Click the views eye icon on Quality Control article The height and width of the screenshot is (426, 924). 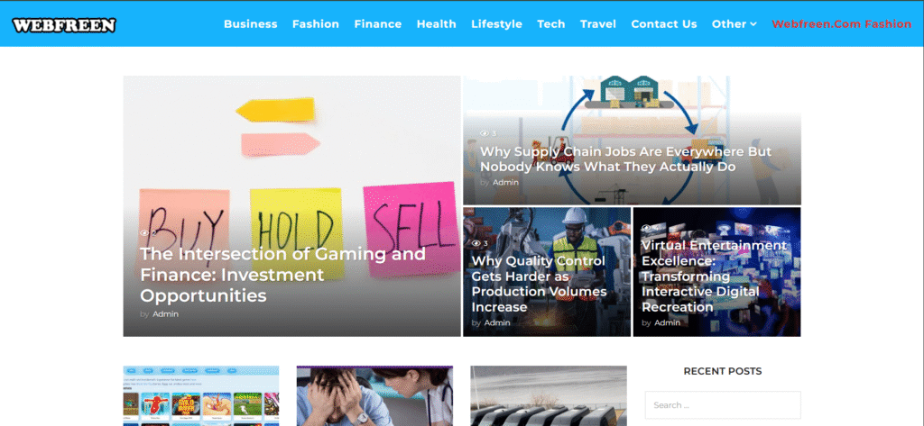pyautogui.click(x=476, y=243)
